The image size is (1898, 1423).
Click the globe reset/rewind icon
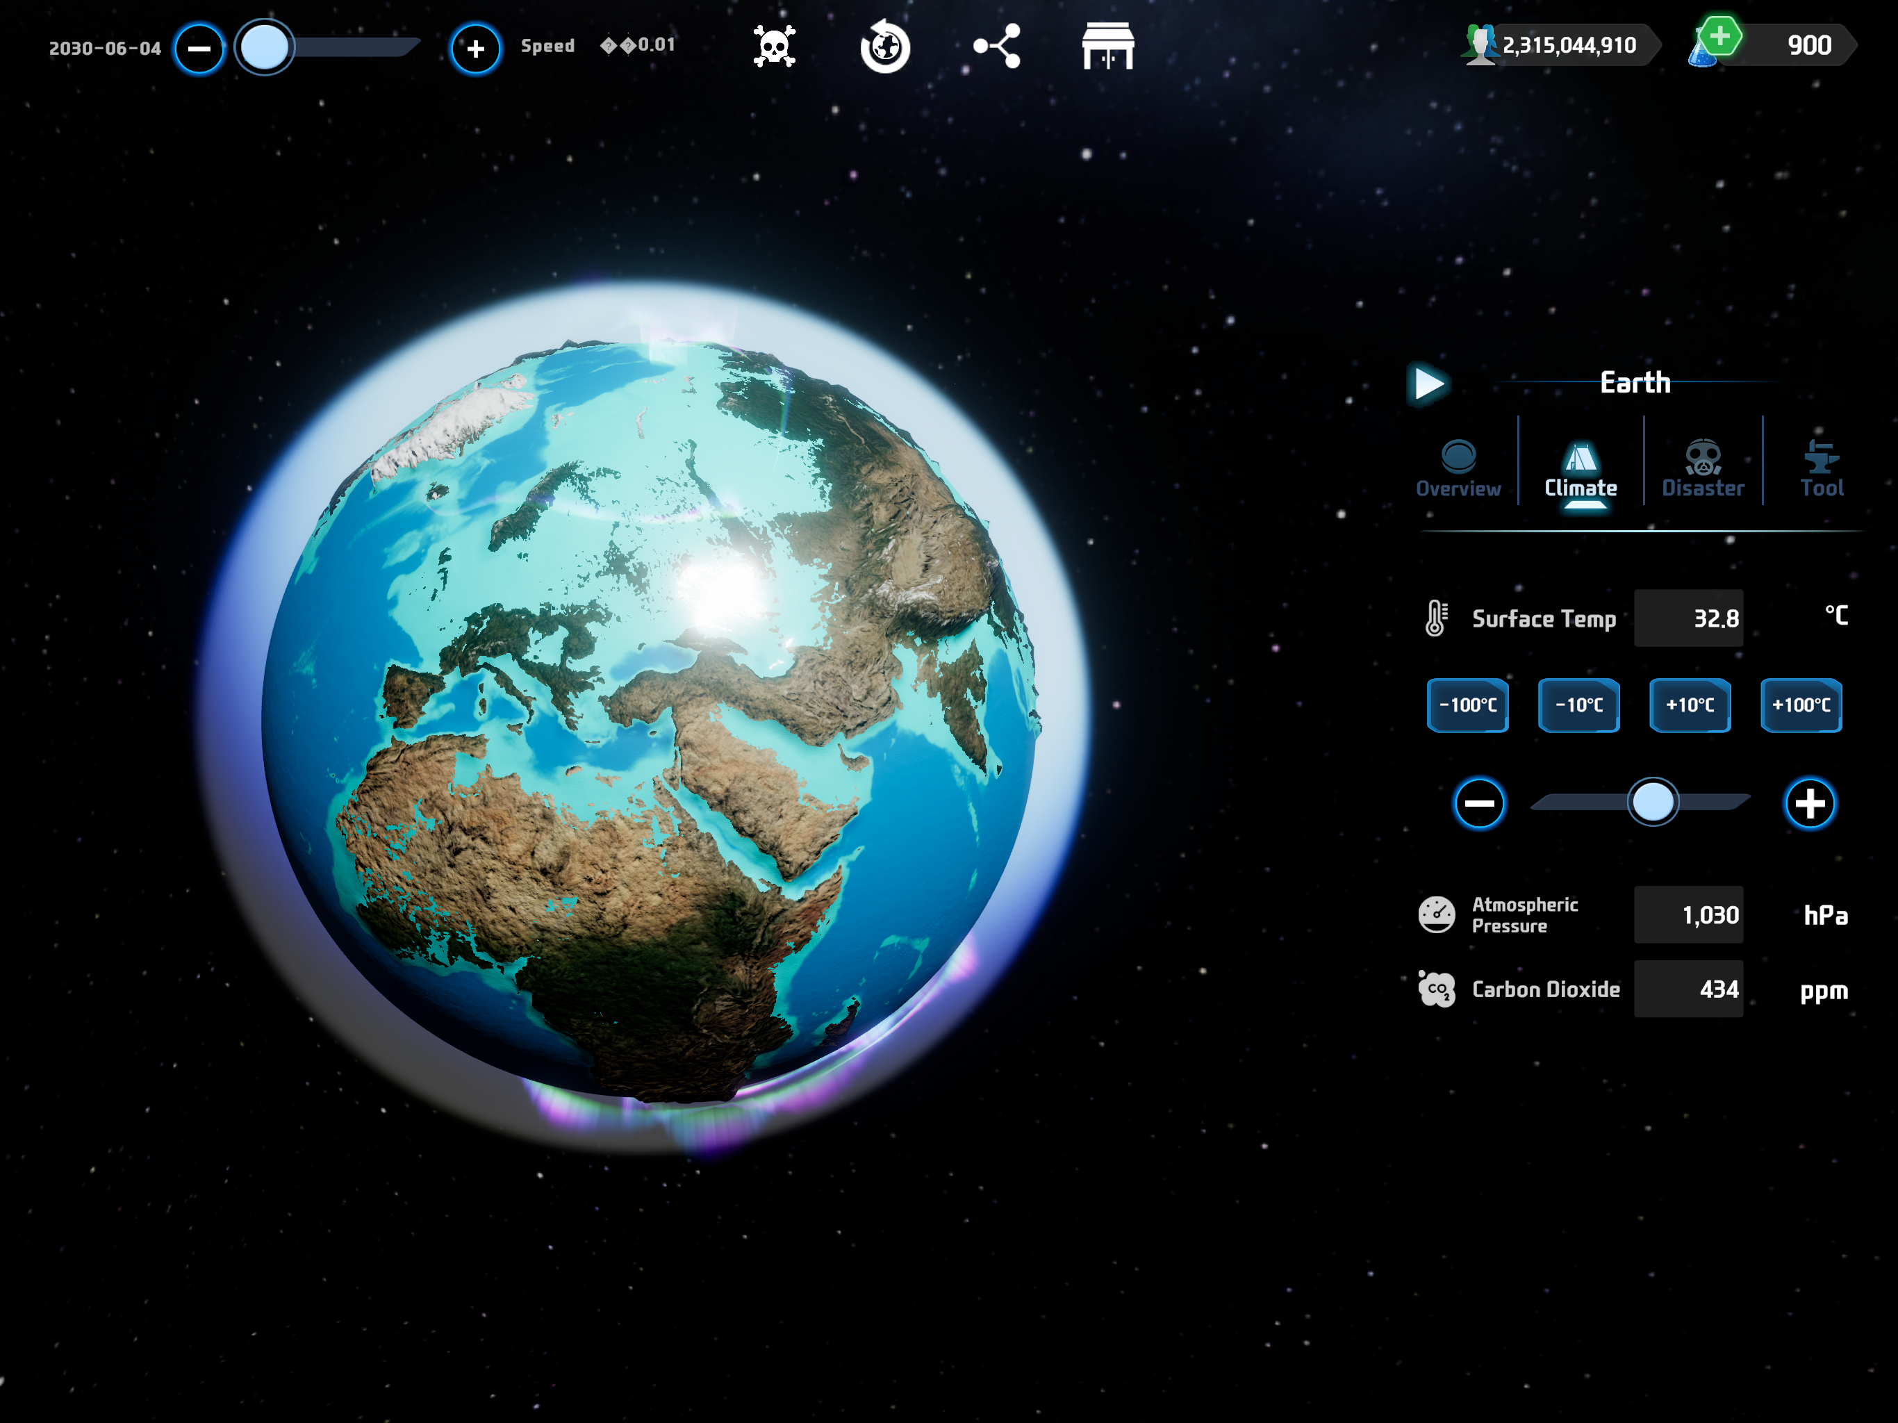pos(884,47)
